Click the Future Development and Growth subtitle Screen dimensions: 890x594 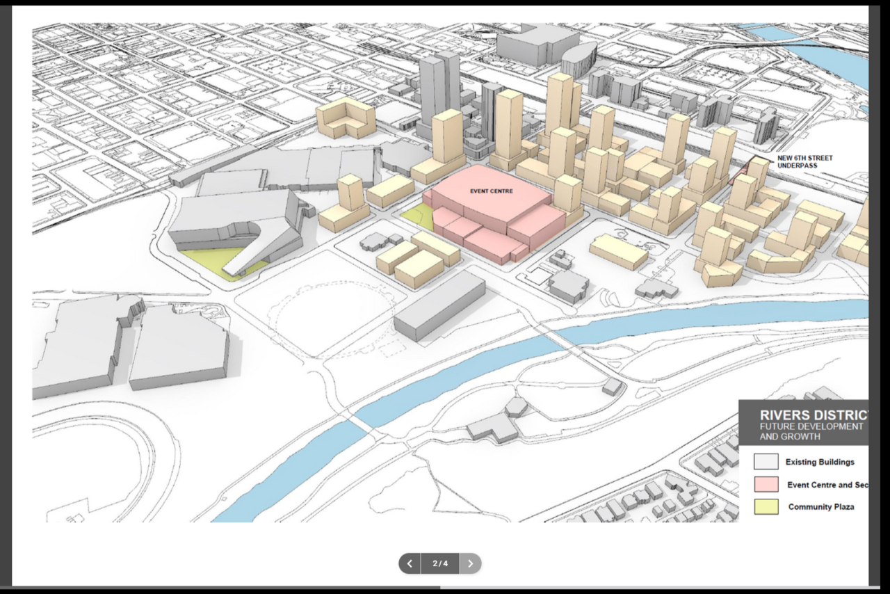811,431
